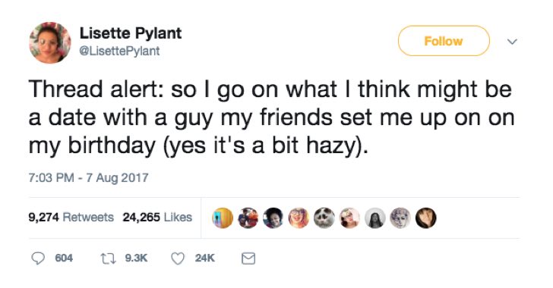Image resolution: width=553 pixels, height=288 pixels.
Task: Open first liker avatar with yellow door
Action: click(x=223, y=218)
